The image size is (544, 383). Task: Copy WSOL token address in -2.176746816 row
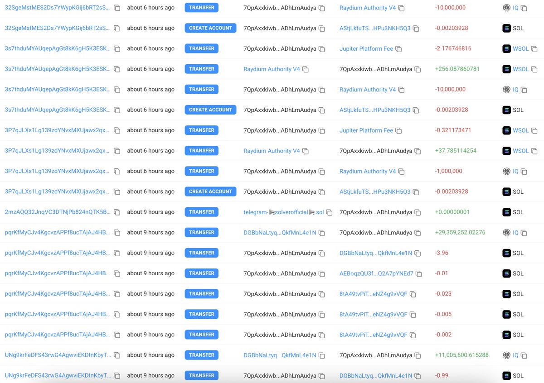pyautogui.click(x=534, y=49)
